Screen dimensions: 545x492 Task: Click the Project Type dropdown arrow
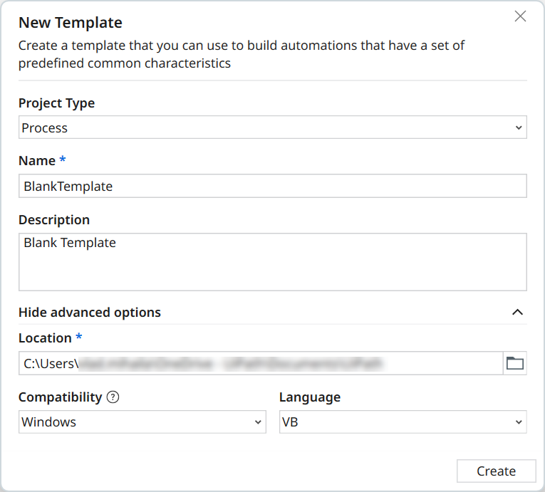click(518, 128)
